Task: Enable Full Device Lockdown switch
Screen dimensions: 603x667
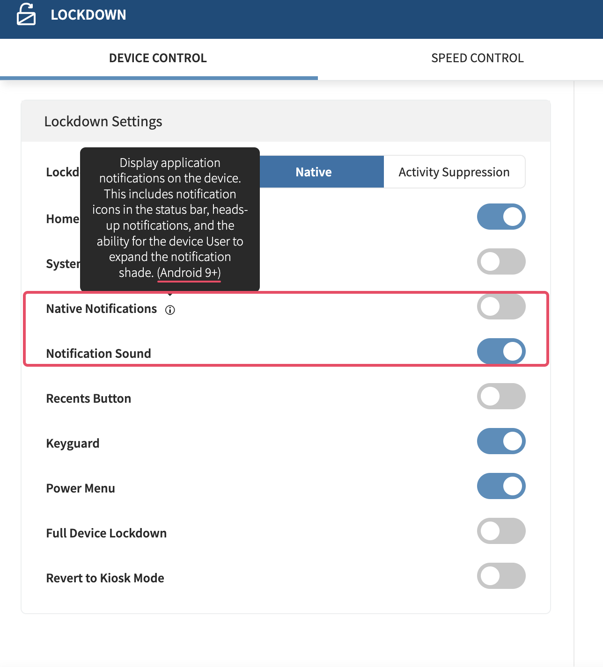Action: [501, 531]
